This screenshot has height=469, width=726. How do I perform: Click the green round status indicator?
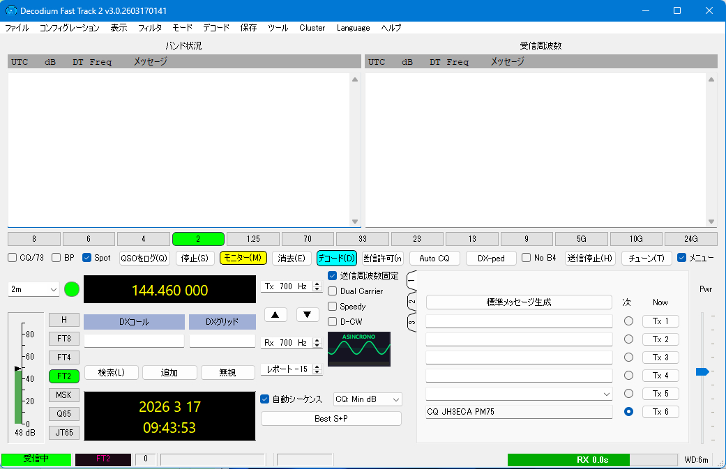[72, 289]
